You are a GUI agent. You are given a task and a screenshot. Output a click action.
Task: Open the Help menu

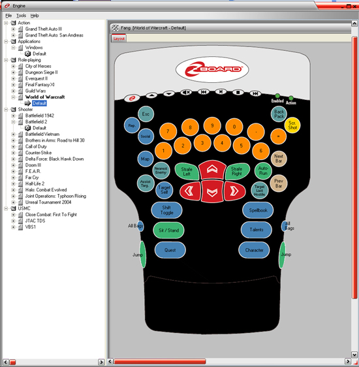[x=35, y=16]
